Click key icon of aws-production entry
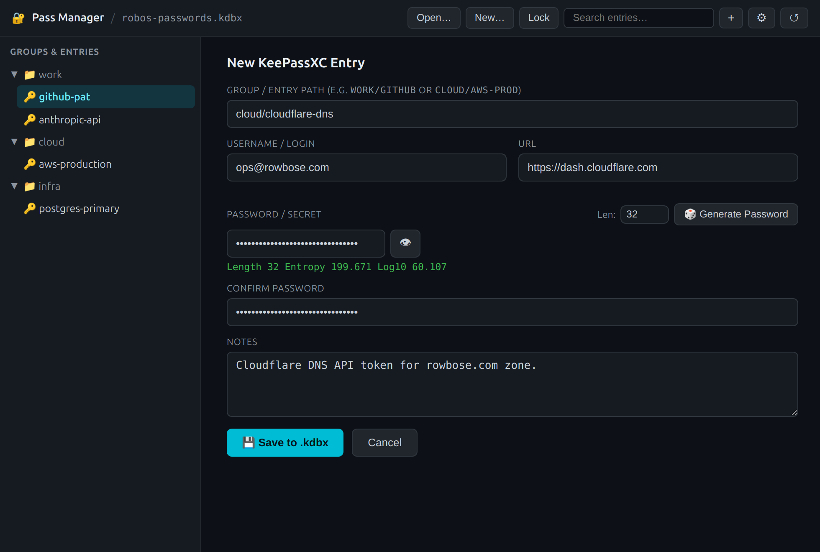 30,164
